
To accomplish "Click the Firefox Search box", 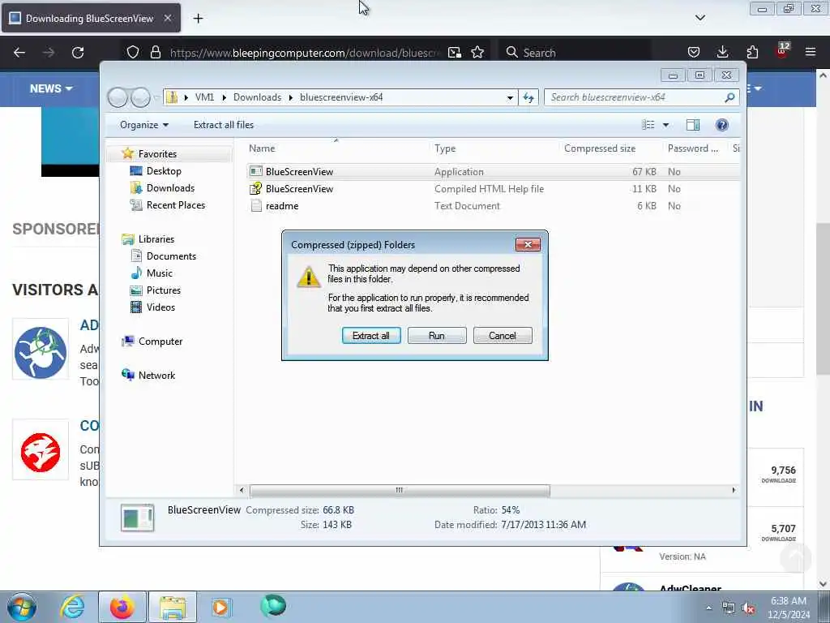I will point(575,53).
